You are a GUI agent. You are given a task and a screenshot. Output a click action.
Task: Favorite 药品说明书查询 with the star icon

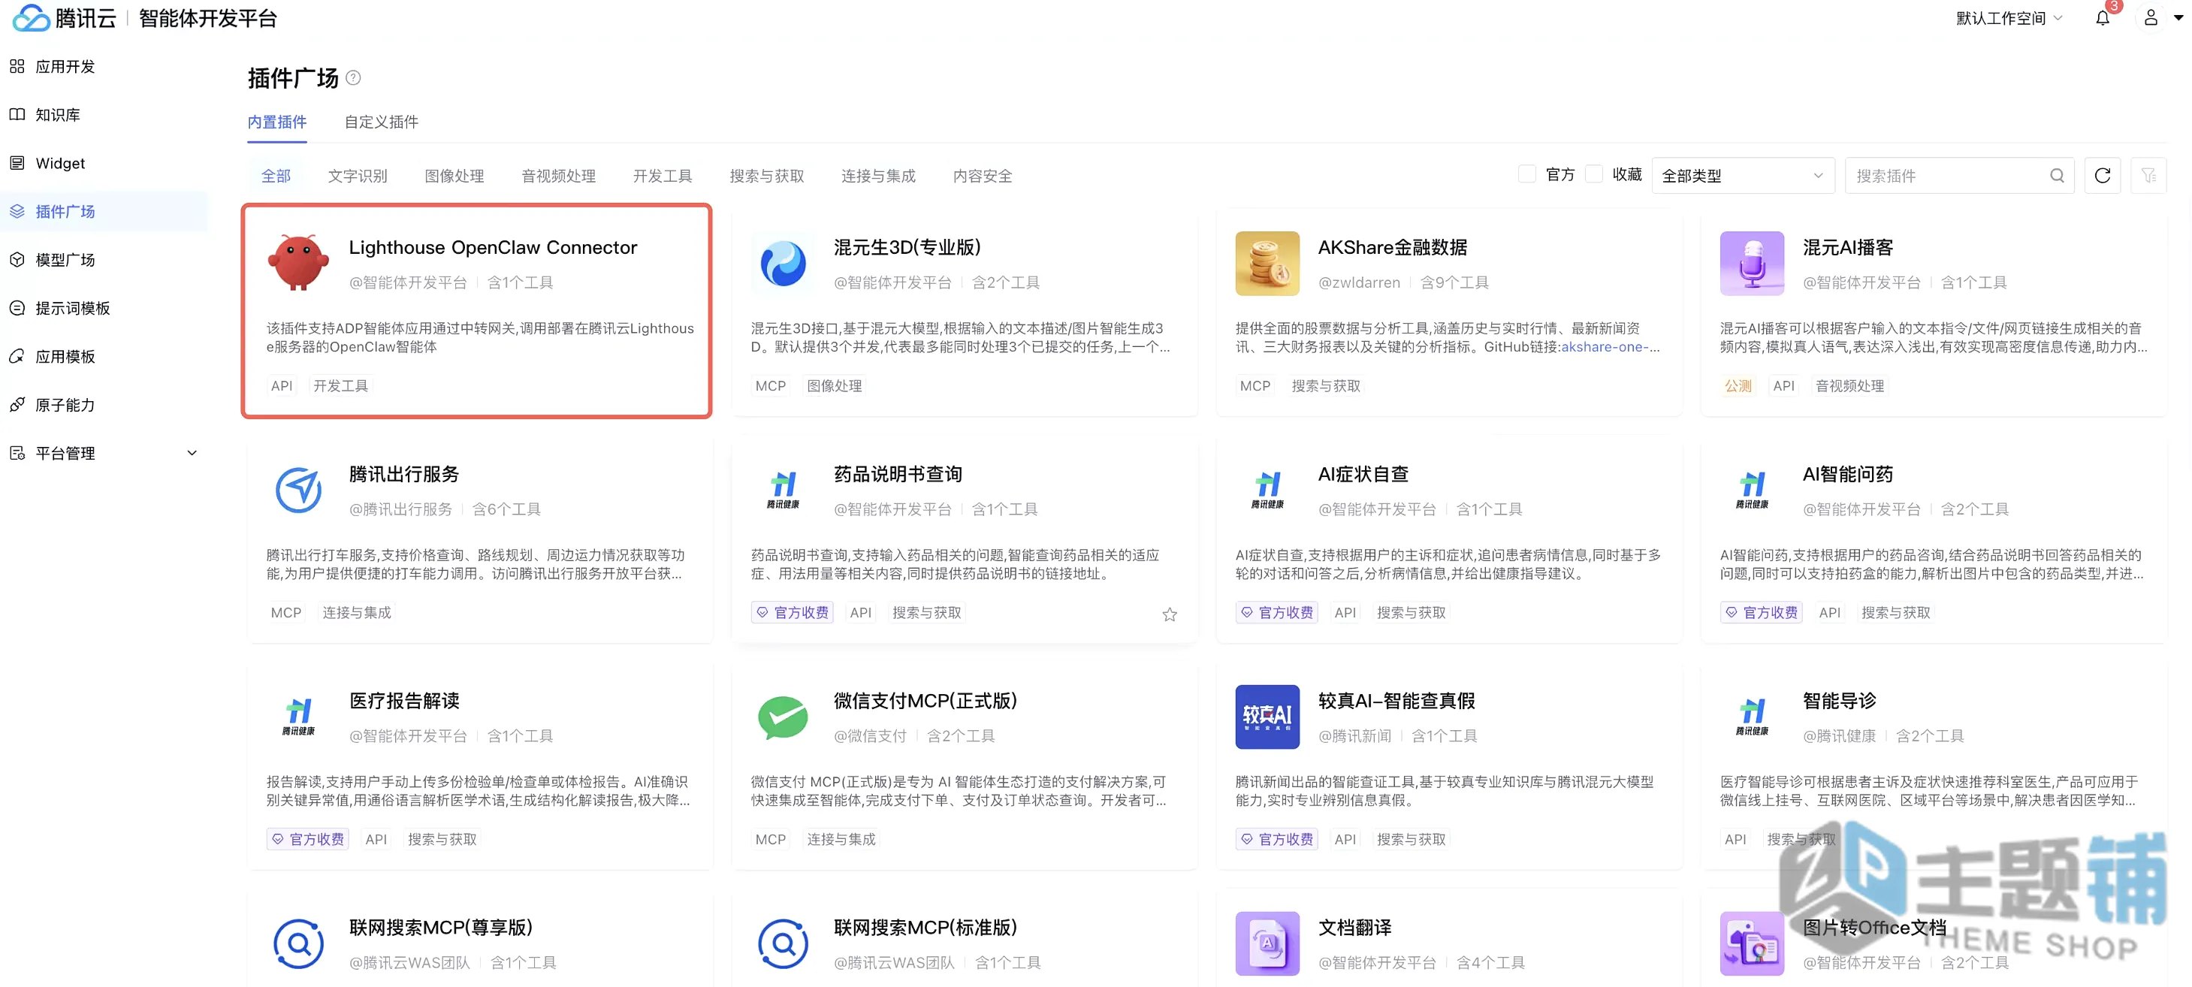[x=1169, y=614]
